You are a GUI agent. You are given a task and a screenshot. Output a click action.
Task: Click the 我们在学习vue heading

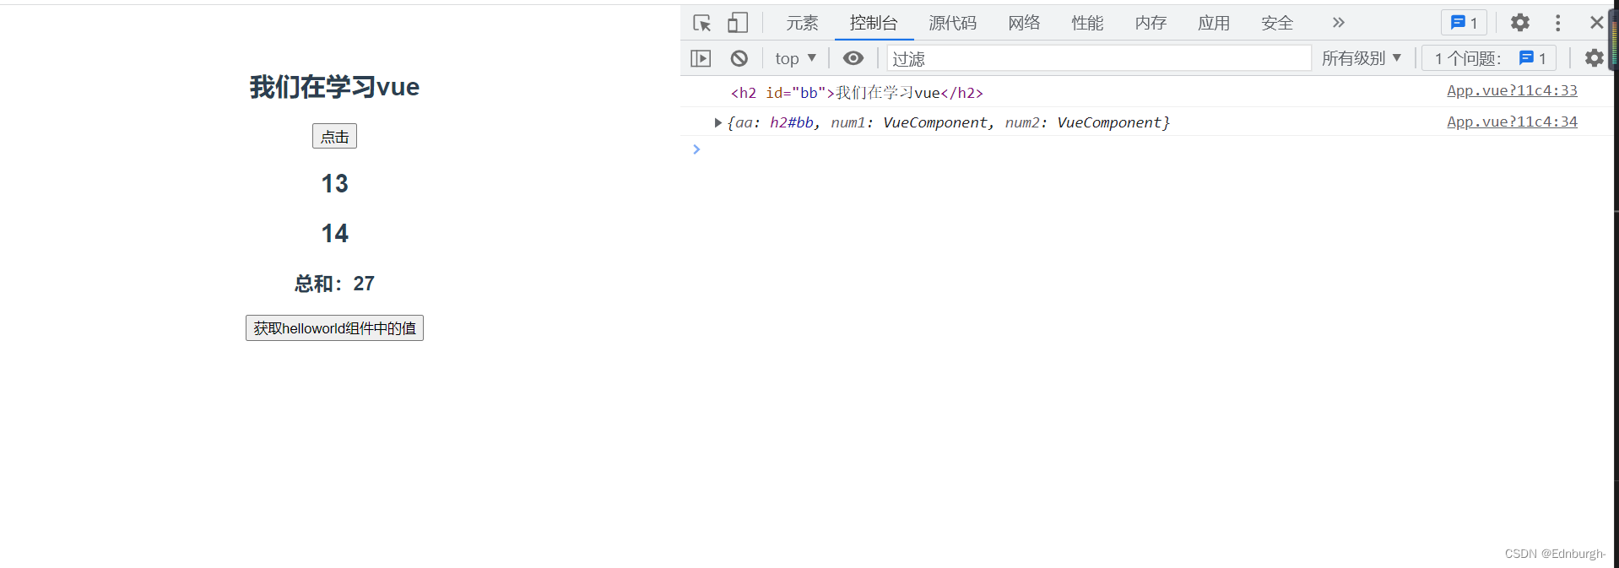(334, 87)
